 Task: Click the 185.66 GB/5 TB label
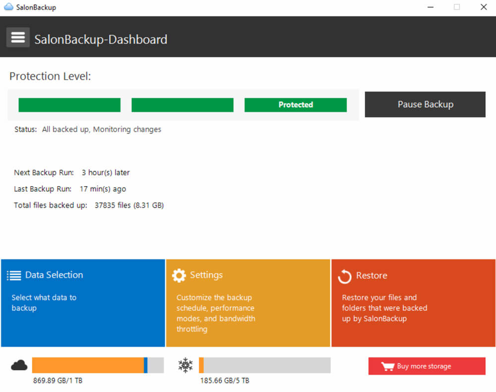pos(225,381)
